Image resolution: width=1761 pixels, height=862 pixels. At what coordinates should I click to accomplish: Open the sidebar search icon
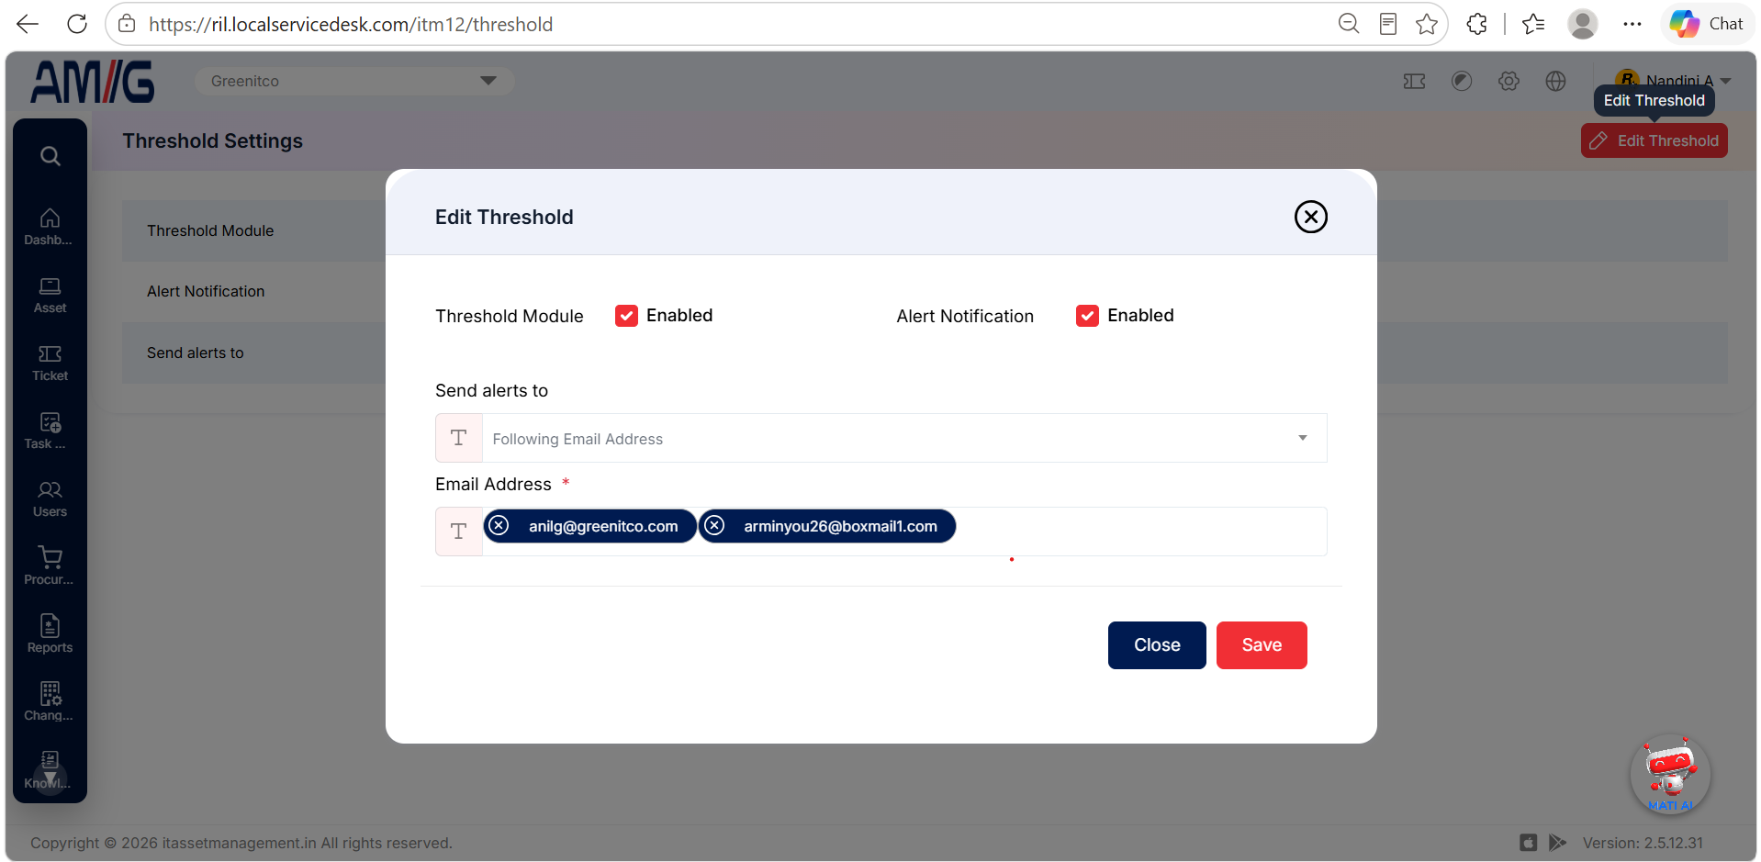[50, 156]
